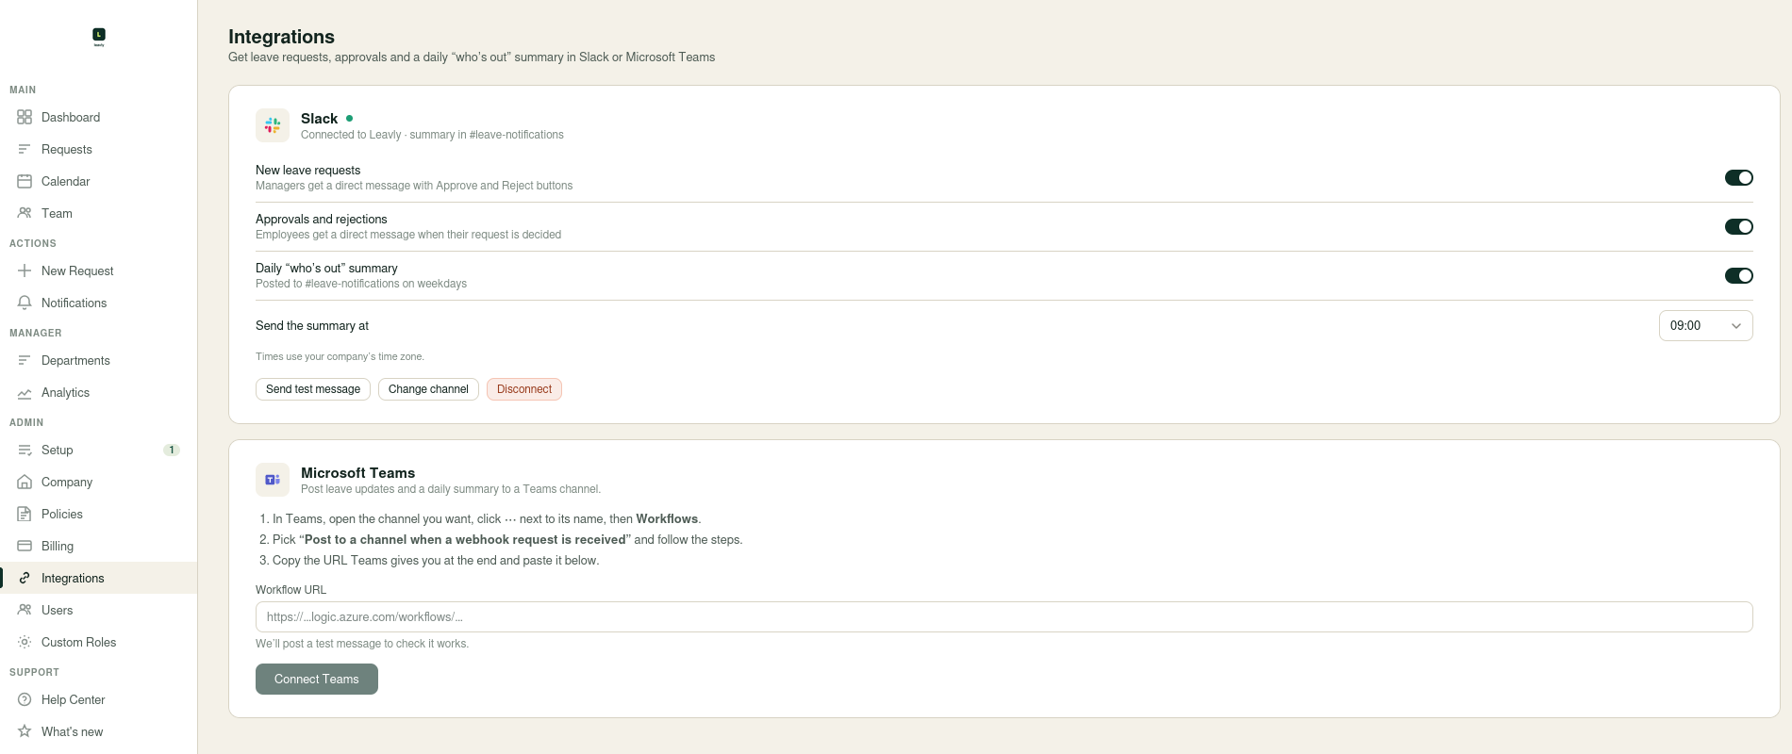
Task: Click the Calendar icon in sidebar
Action: 25,181
